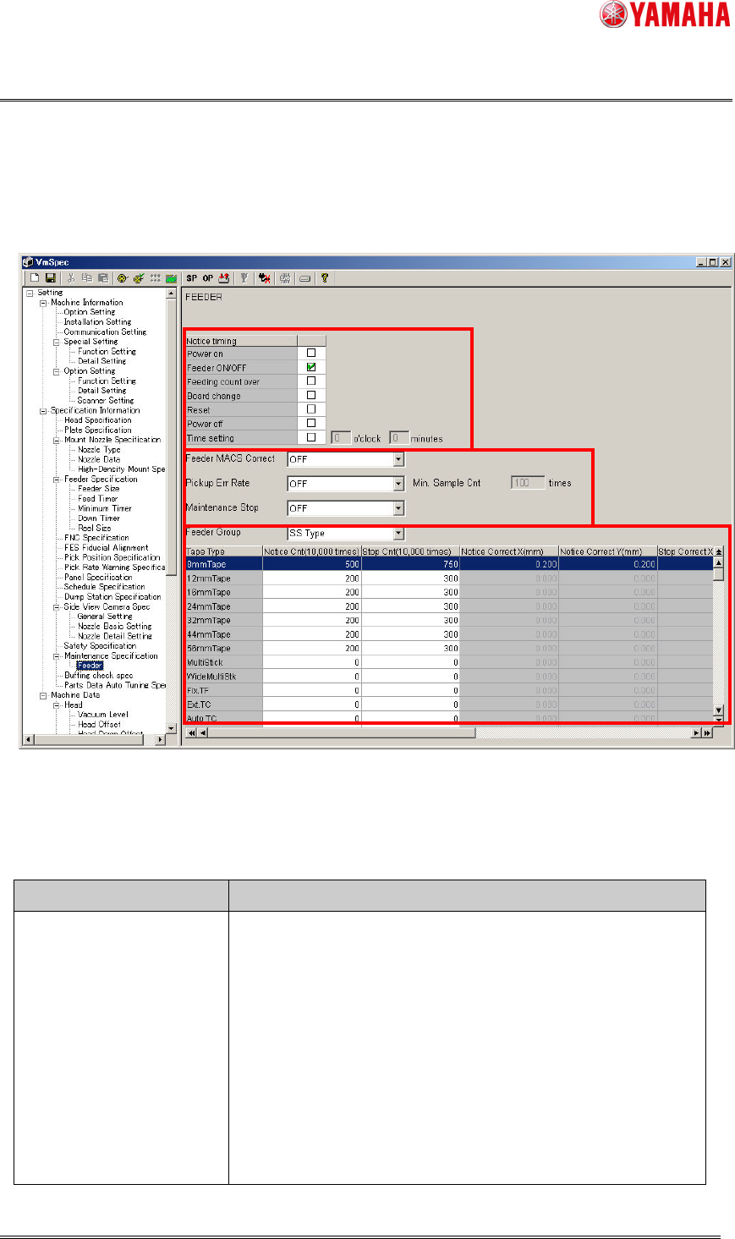Click the Save floppy disk icon
Screen dimensions: 735x1239
[51, 277]
